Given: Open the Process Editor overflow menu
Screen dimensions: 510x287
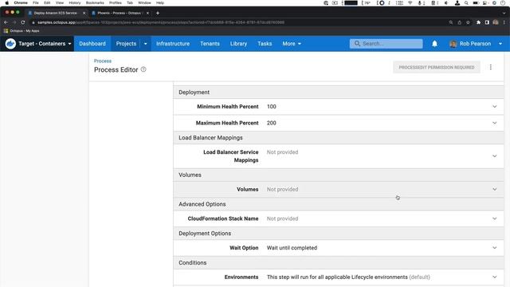Looking at the screenshot, I should [491, 67].
